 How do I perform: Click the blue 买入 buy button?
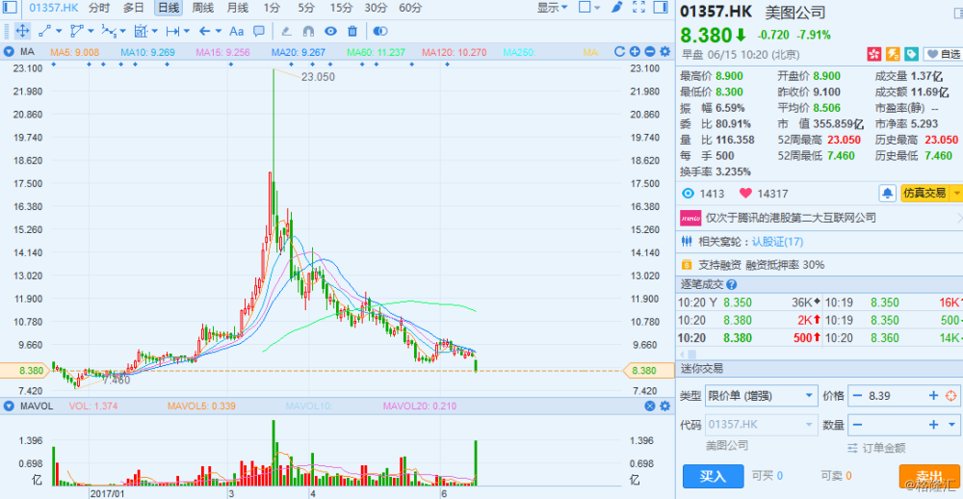pos(713,476)
